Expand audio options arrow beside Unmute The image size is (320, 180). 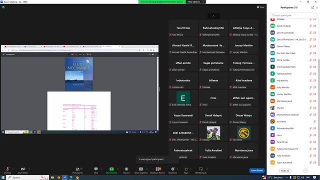click(x=13, y=169)
